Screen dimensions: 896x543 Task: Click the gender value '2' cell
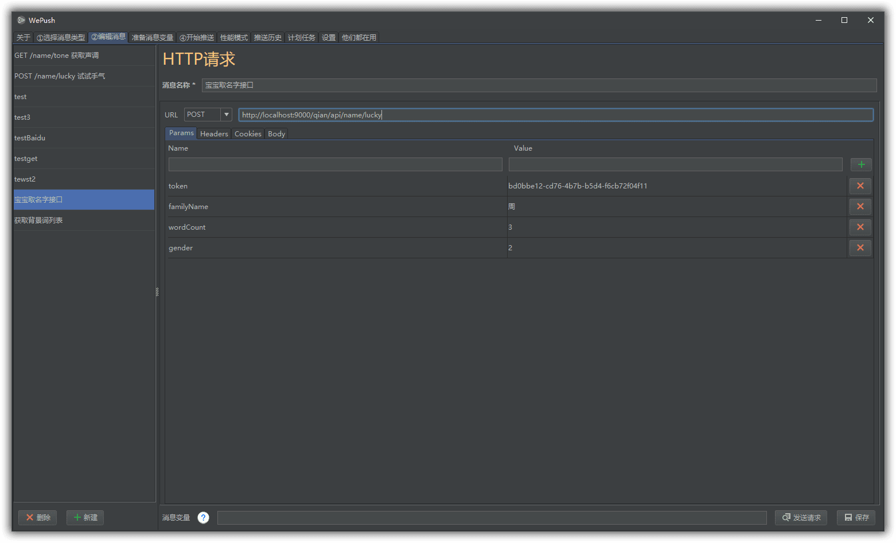pos(677,248)
